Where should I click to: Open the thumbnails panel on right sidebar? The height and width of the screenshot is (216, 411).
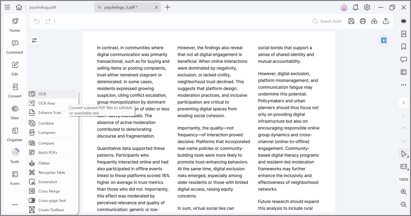[404, 34]
